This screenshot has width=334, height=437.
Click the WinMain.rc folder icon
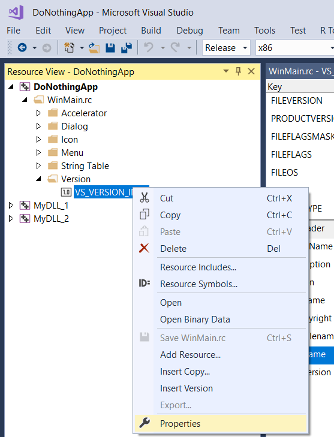tap(39, 100)
